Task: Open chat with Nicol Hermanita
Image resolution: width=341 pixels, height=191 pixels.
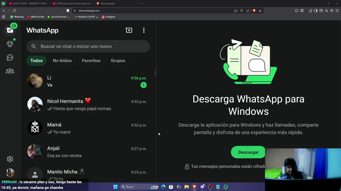Action: tap(88, 105)
